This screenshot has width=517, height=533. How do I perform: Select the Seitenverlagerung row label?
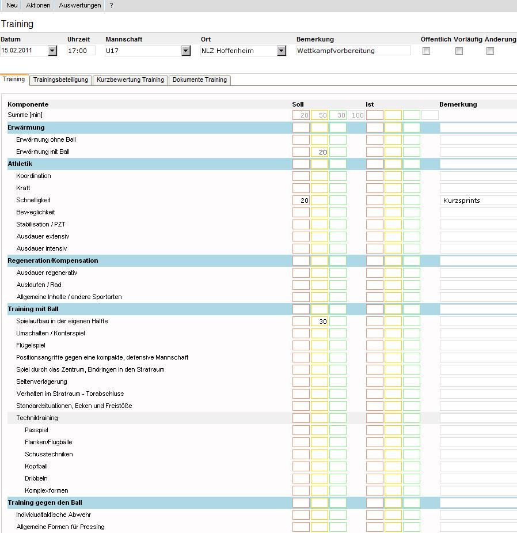coord(41,381)
